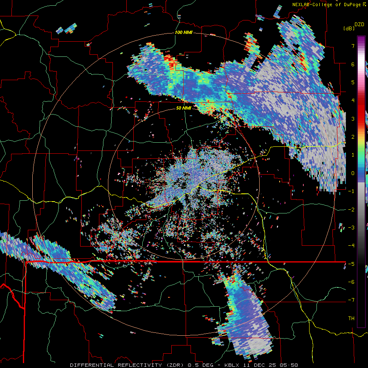Click the 11 DEC 25 05:50 timestamp
This screenshot has height=368, width=368.
point(270,365)
